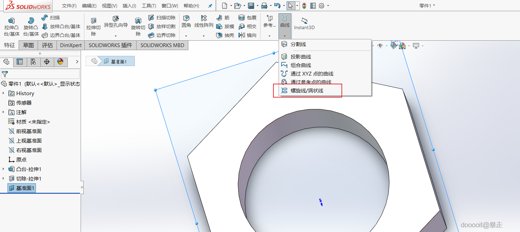
Task: Open the 异型孔向导 hole wizard
Action: (x=116, y=22)
